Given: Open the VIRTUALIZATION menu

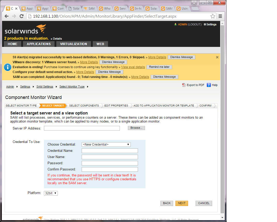Looking at the screenshot, I should [x=73, y=44].
